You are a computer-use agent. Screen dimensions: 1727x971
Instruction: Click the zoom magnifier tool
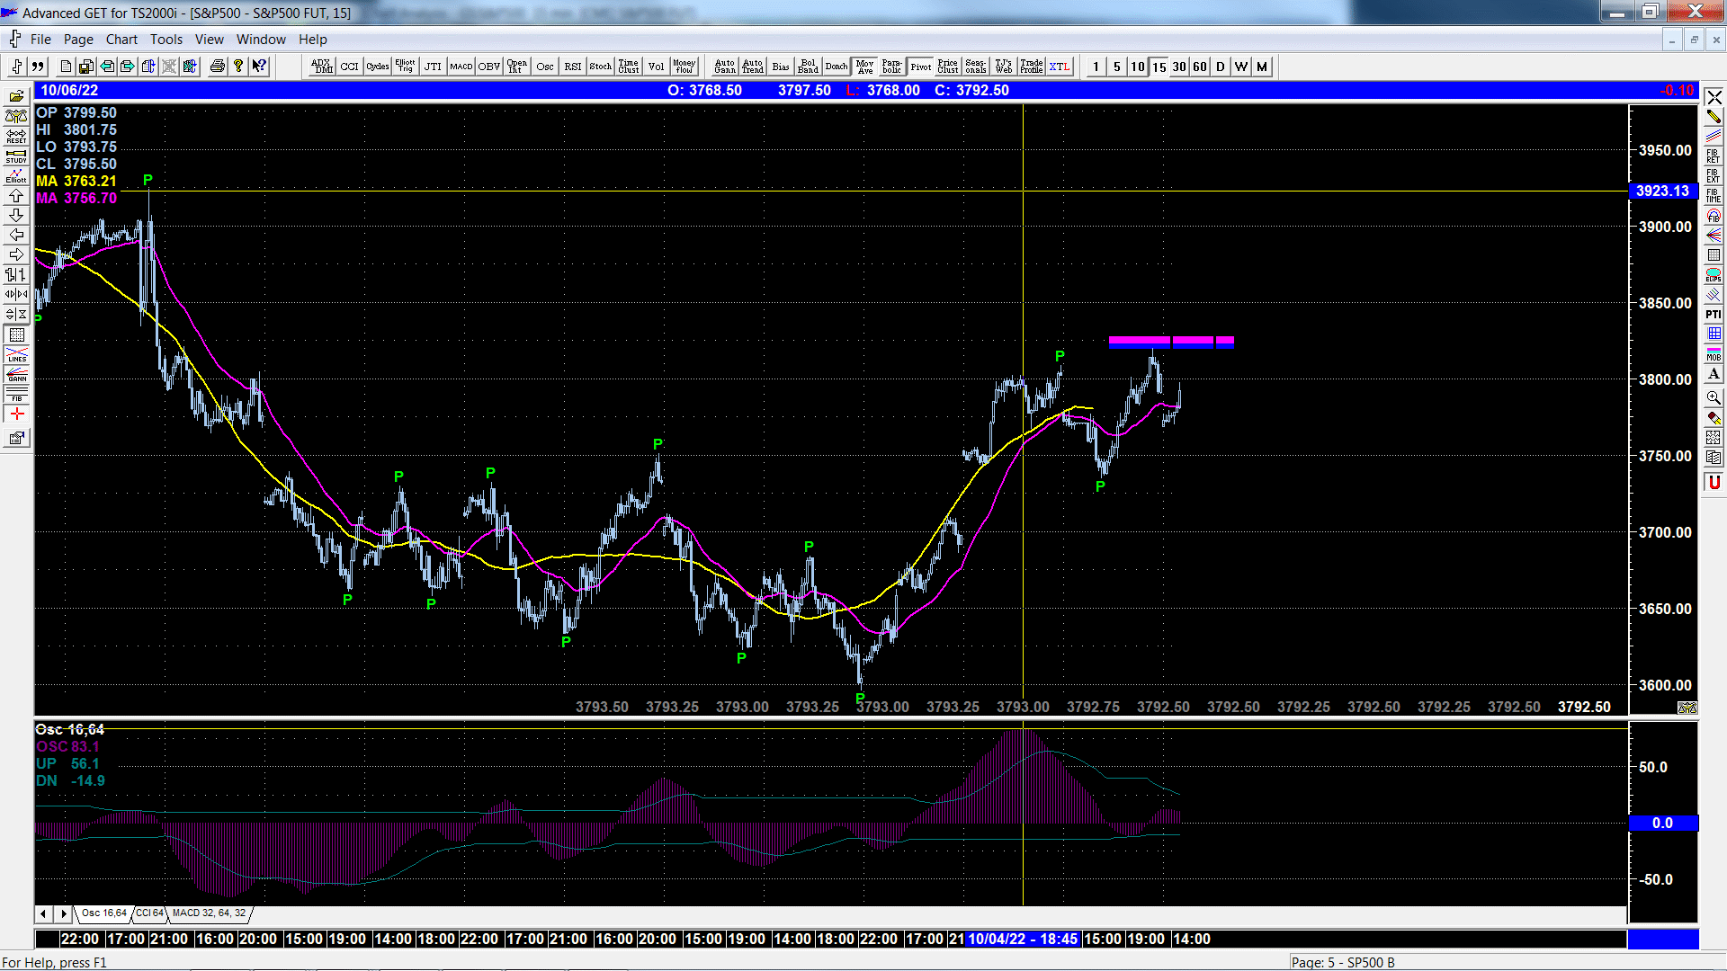tap(1714, 397)
